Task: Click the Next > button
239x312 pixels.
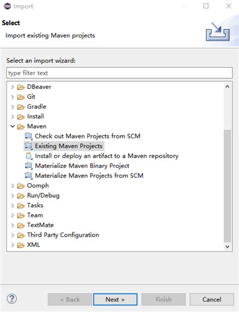Action: pos(115,299)
